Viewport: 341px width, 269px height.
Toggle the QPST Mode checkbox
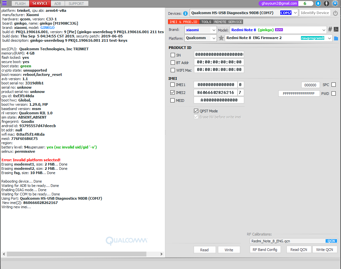click(x=196, y=111)
